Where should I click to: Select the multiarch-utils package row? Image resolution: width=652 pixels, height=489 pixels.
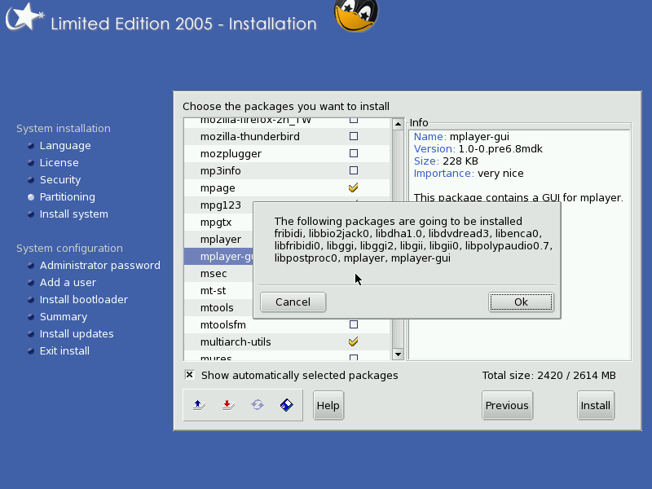287,341
